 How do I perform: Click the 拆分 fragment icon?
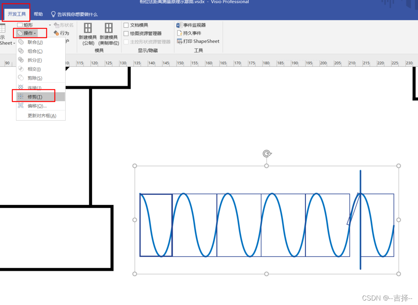pos(21,60)
